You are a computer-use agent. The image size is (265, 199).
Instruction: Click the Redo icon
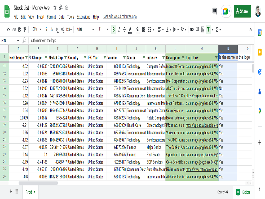[14, 30]
